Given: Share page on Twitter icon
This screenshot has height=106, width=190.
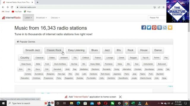Looking at the screenshot, I should click(x=149, y=27).
